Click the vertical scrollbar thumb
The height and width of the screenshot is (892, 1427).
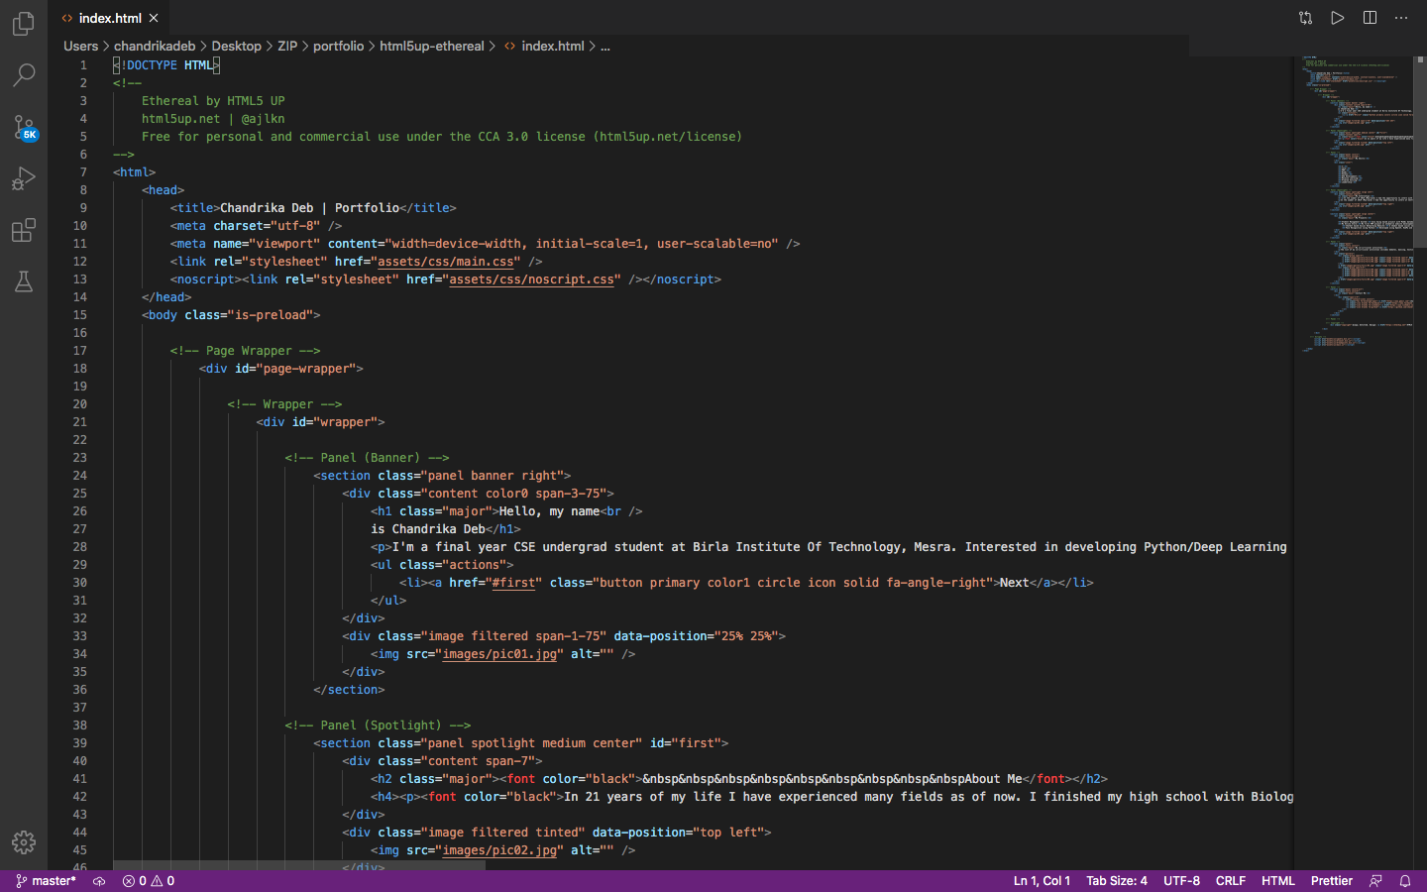coord(1420,151)
